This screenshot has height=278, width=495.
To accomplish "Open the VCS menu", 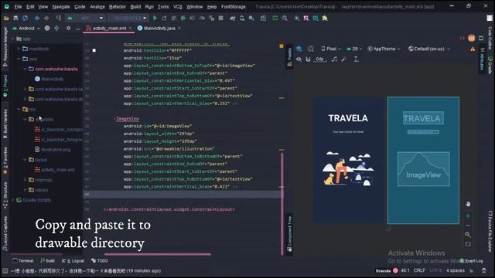I will tap(177, 7).
